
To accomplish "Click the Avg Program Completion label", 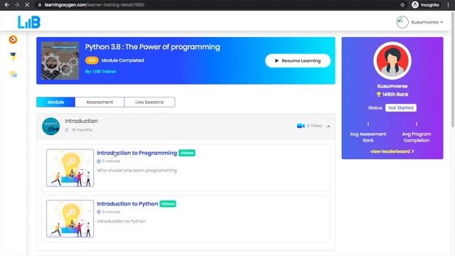I will [417, 137].
